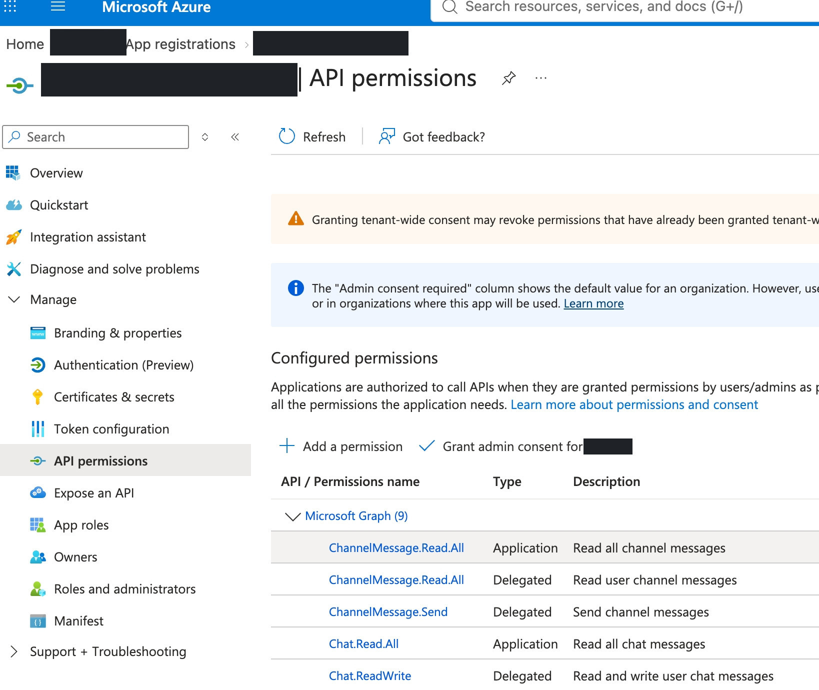
Task: Open the Learn more link
Action: [x=593, y=303]
